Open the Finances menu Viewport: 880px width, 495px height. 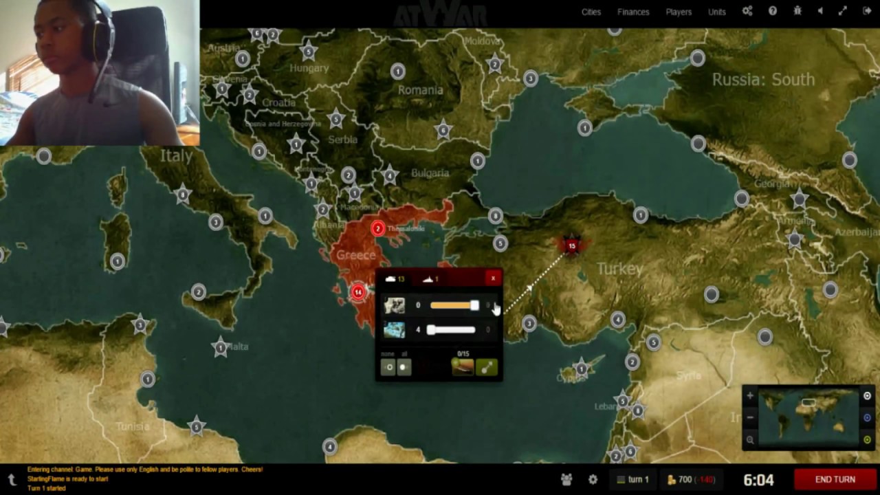point(633,12)
